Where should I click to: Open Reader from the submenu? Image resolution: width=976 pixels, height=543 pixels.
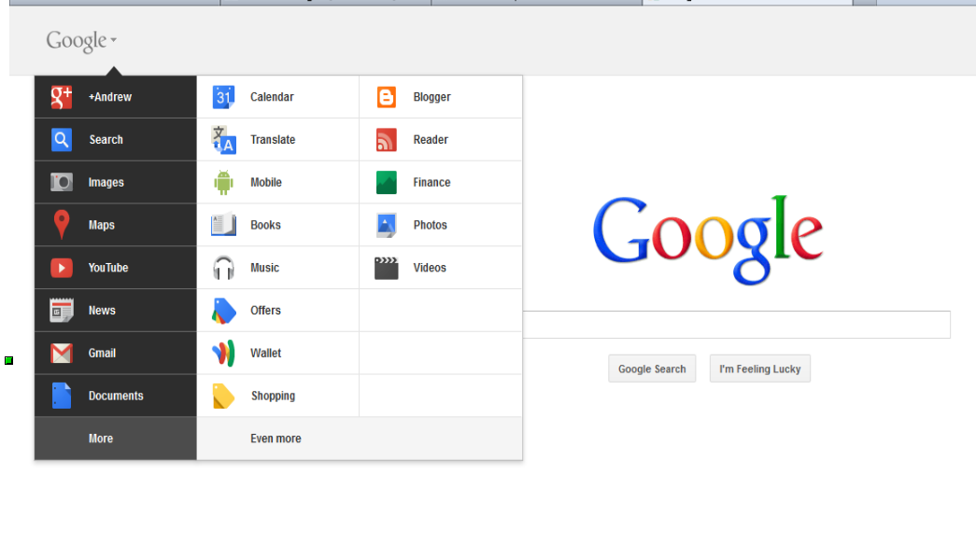[x=441, y=139]
